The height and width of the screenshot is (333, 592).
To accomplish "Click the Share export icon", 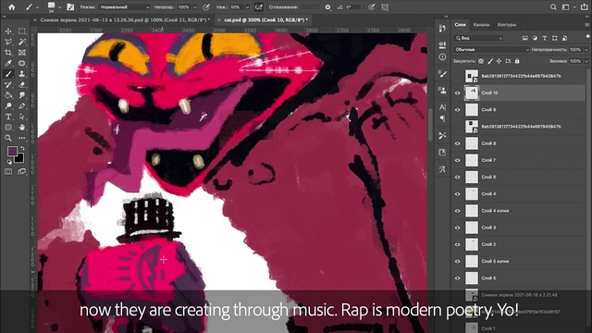I will 584,6.
